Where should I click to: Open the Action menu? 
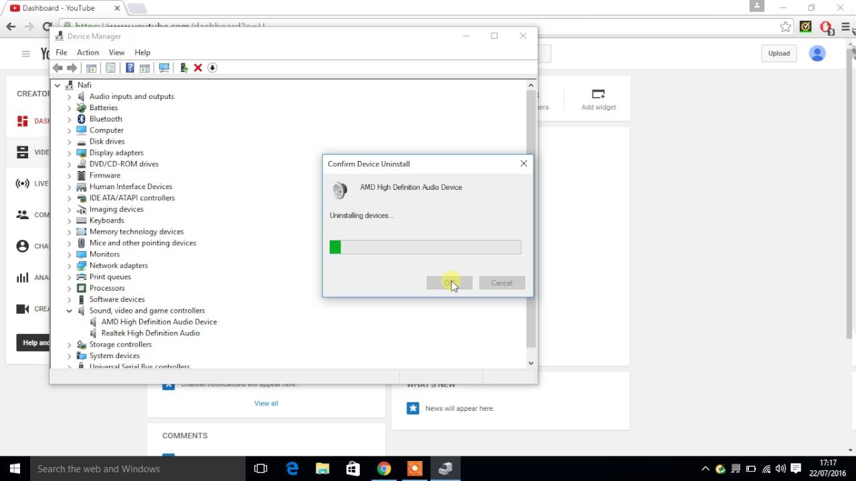88,52
